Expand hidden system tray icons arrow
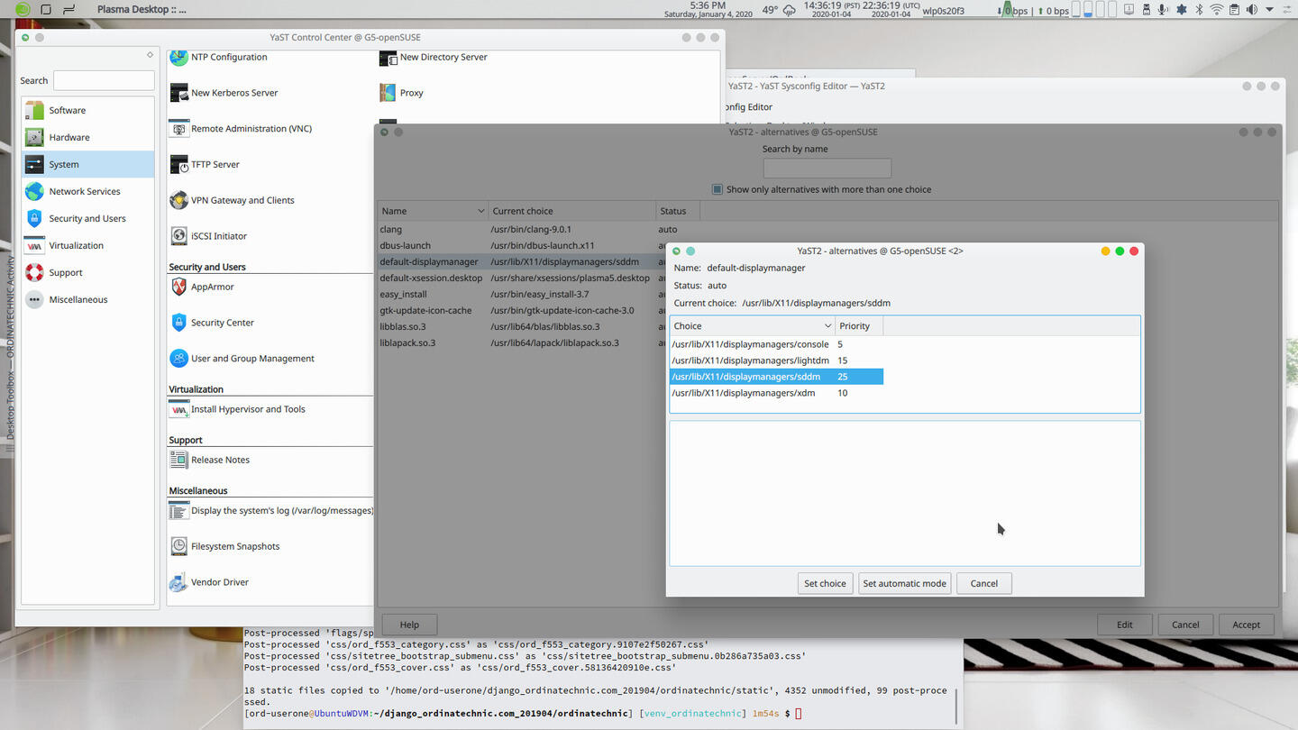1298x730 pixels. pyautogui.click(x=1269, y=10)
